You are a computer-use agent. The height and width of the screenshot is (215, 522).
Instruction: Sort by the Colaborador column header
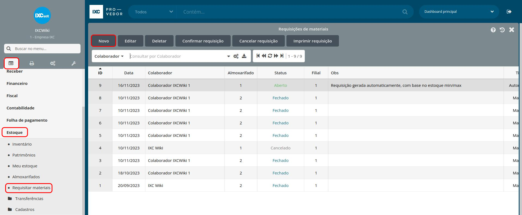tap(185, 73)
